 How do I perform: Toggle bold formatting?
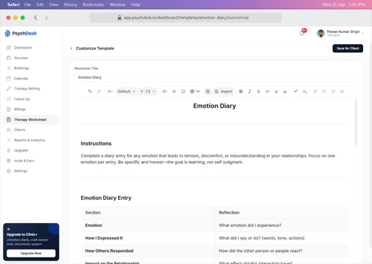pos(241,91)
